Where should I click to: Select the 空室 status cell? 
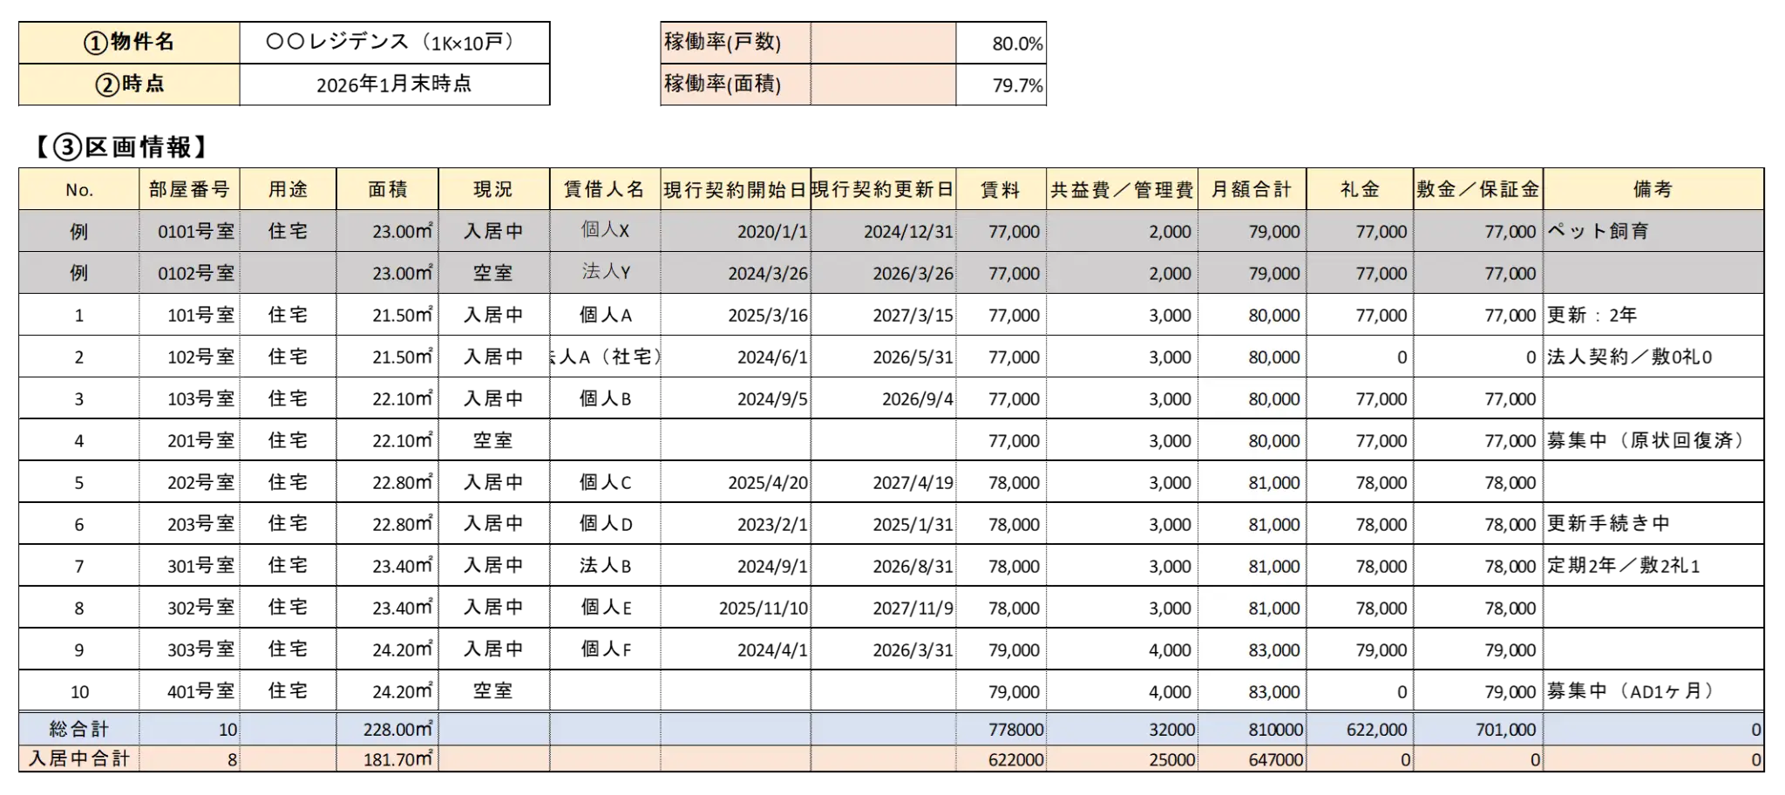pos(493,273)
